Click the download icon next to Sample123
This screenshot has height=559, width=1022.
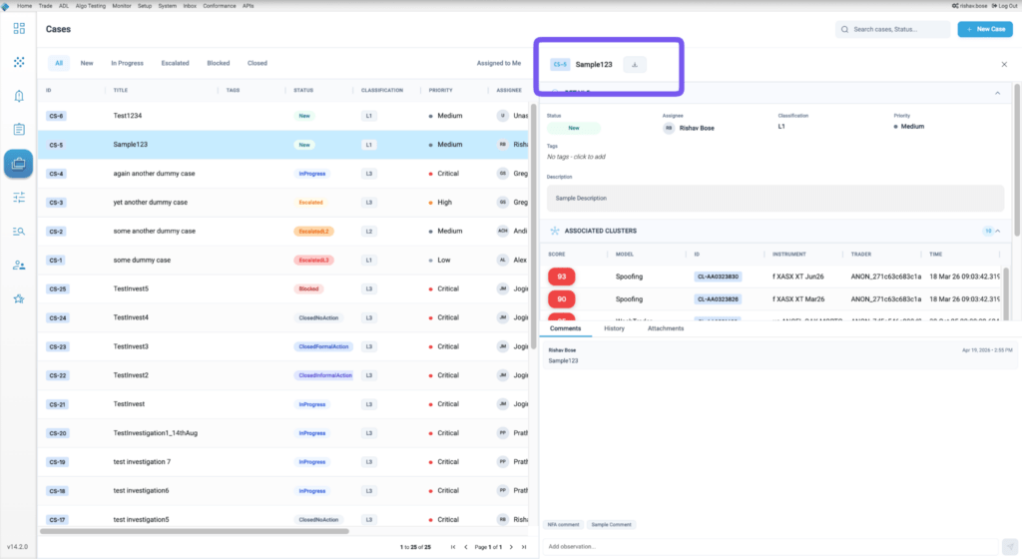point(634,65)
